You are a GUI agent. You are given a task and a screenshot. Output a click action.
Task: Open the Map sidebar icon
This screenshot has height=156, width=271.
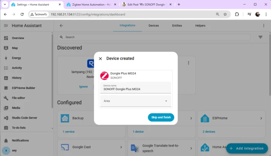[x=6, y=48]
